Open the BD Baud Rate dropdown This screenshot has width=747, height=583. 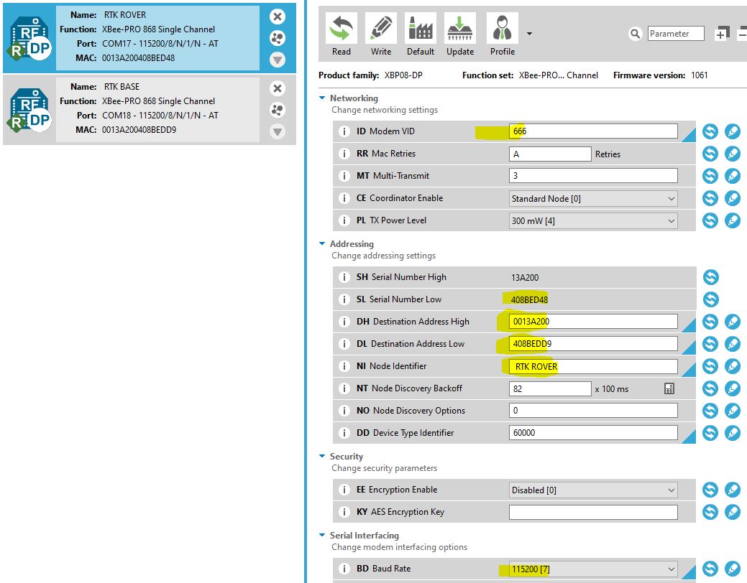[593, 569]
